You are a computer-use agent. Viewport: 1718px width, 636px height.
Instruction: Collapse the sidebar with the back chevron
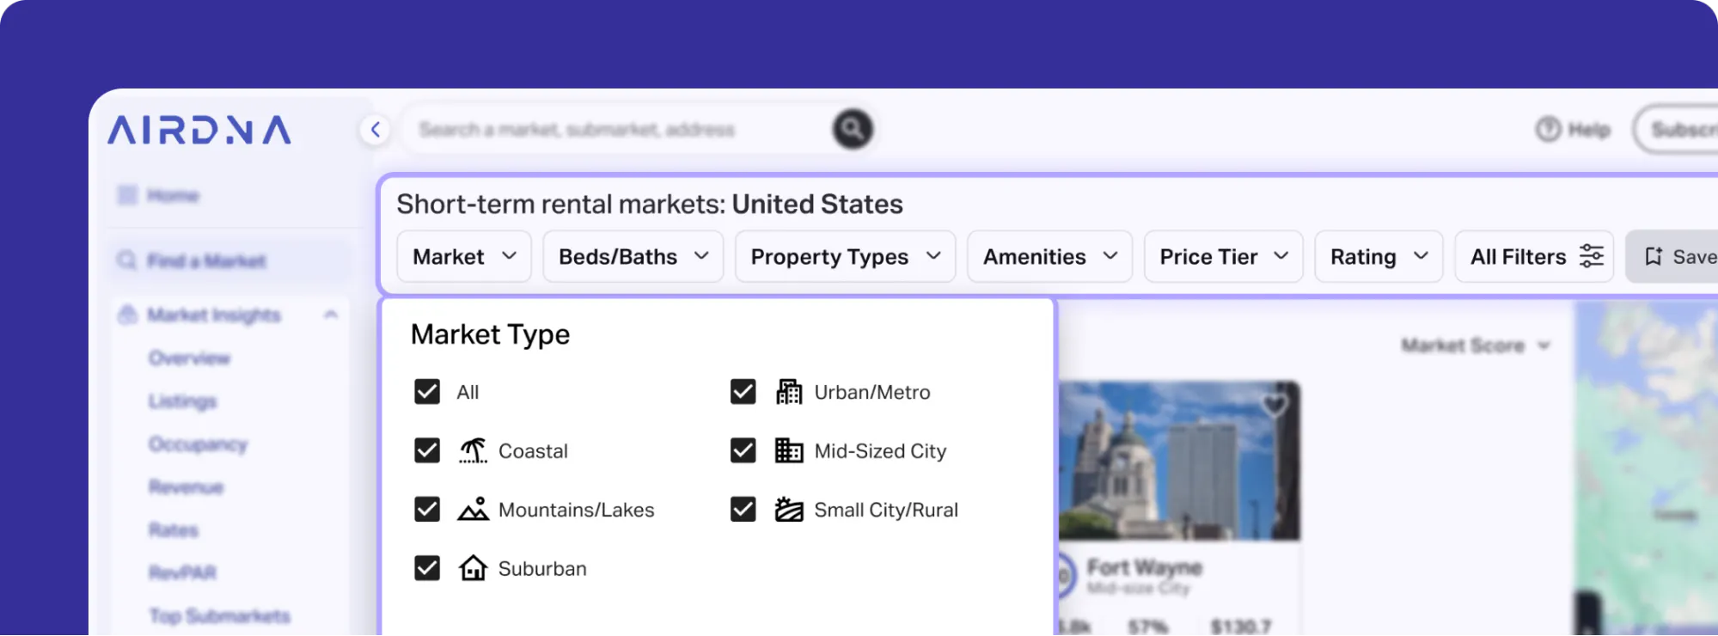375,130
